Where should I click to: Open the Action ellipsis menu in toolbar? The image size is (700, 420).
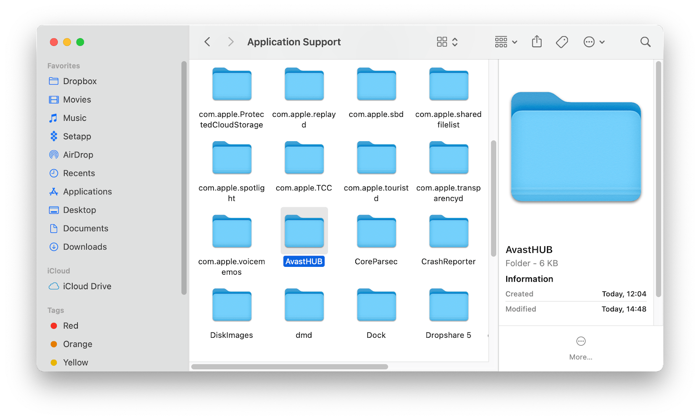[x=594, y=42]
